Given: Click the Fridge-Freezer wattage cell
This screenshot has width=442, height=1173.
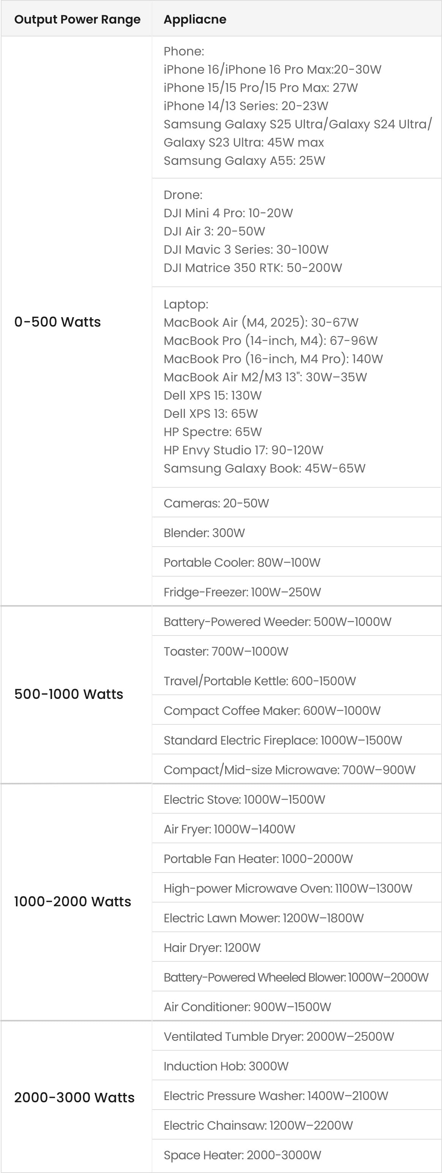Looking at the screenshot, I should 242,592.
